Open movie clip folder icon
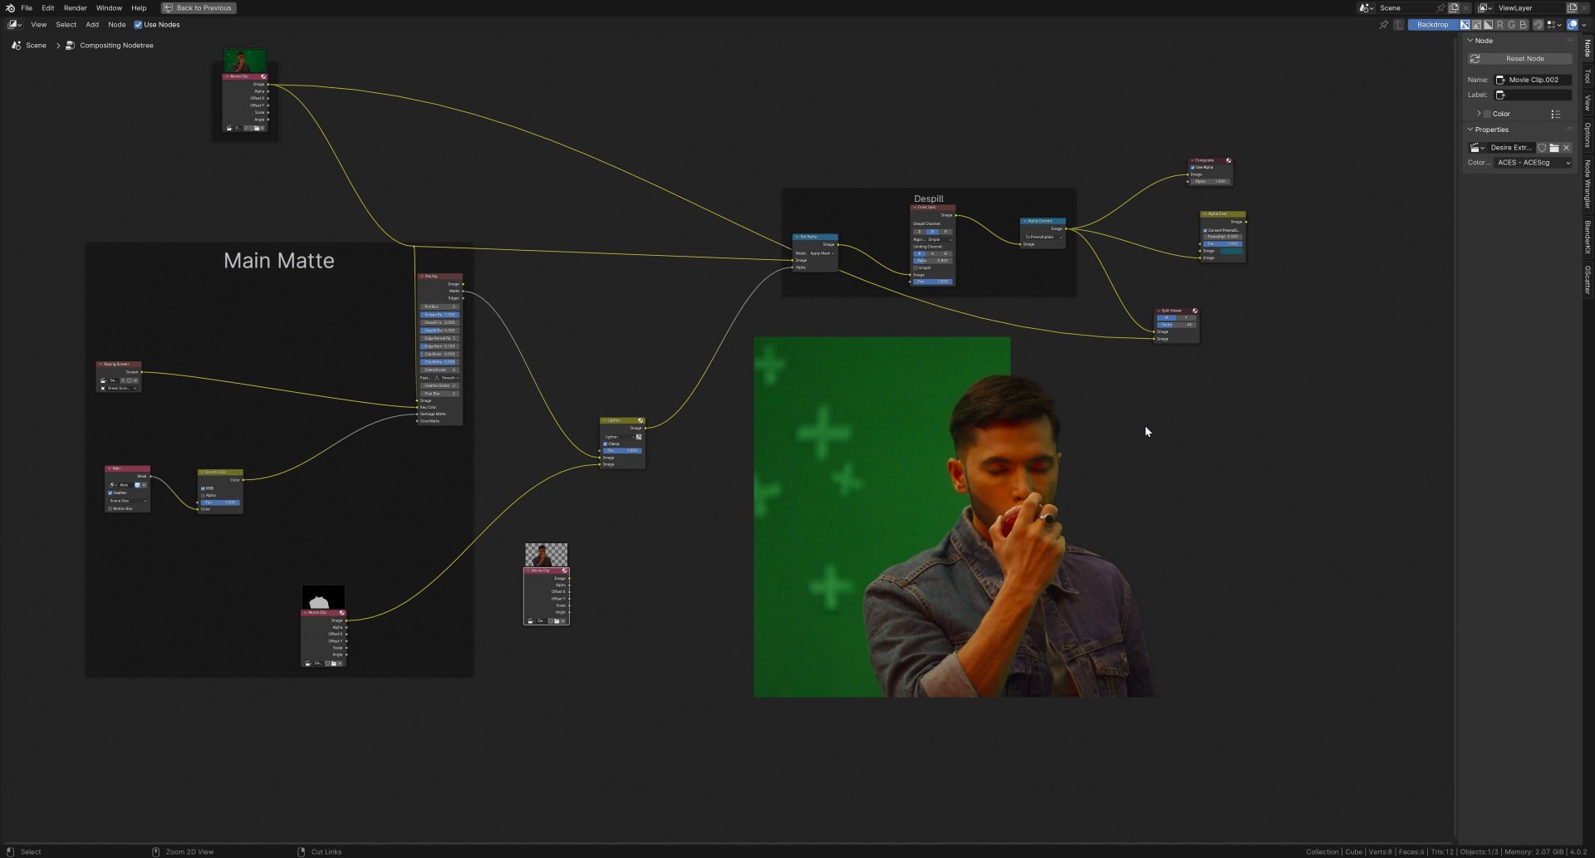The height and width of the screenshot is (858, 1595). click(1554, 148)
